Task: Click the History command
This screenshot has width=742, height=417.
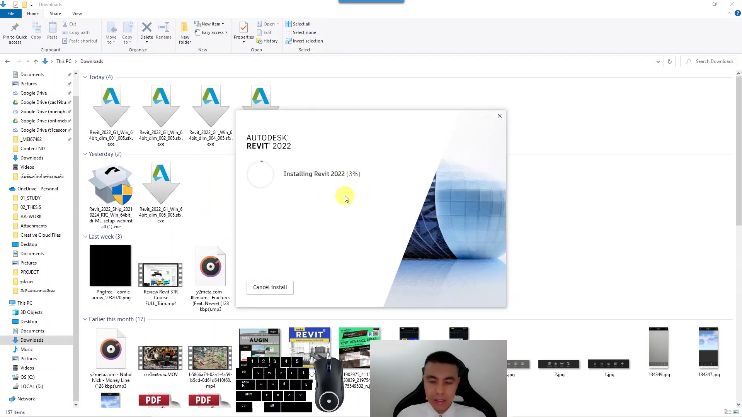Action: coord(267,41)
